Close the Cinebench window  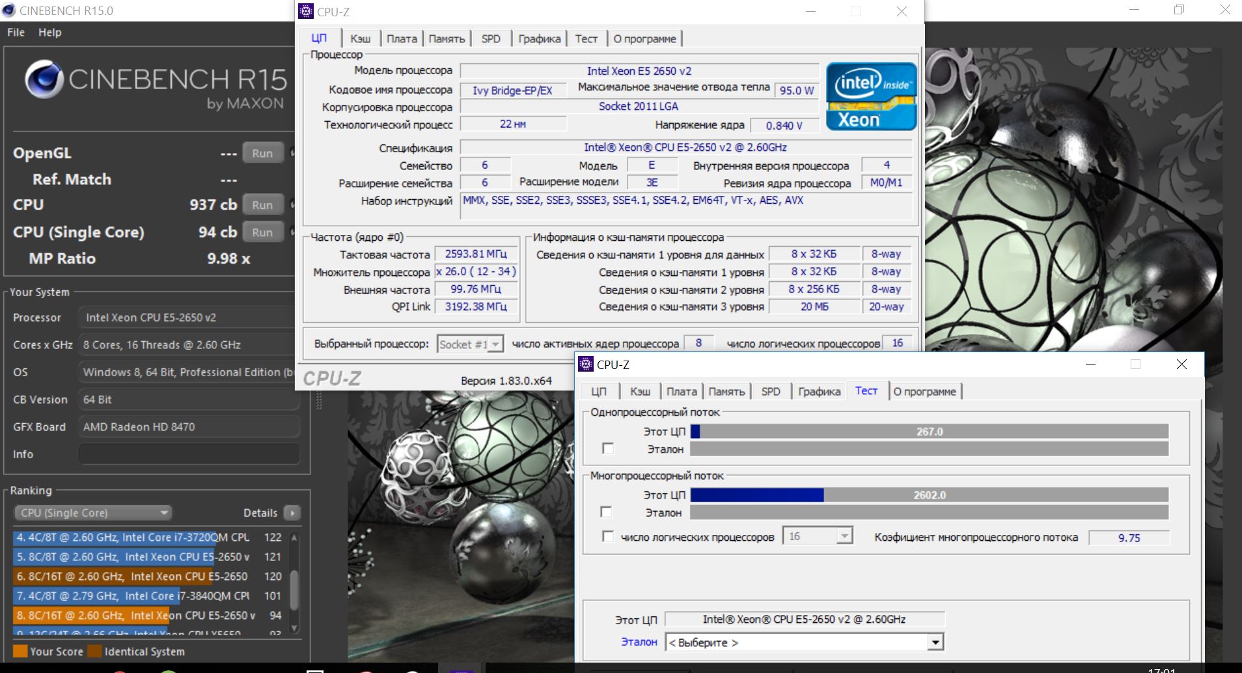coord(1224,10)
